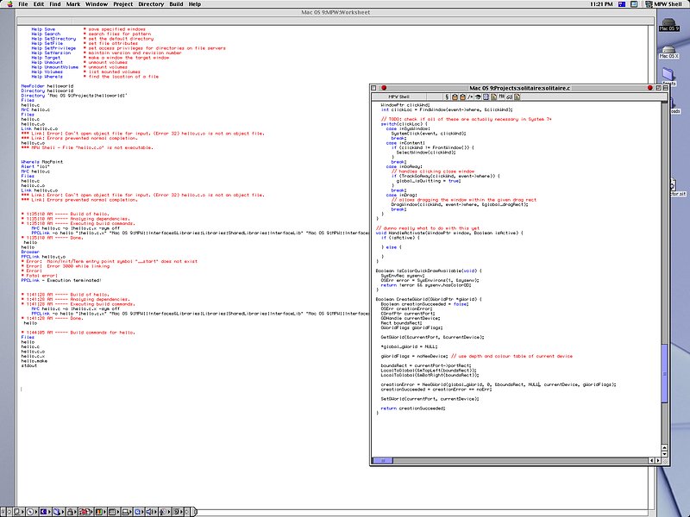The image size is (690, 517).
Task: Click the last document icon in solitaire.c toolbar
Action: [517, 97]
